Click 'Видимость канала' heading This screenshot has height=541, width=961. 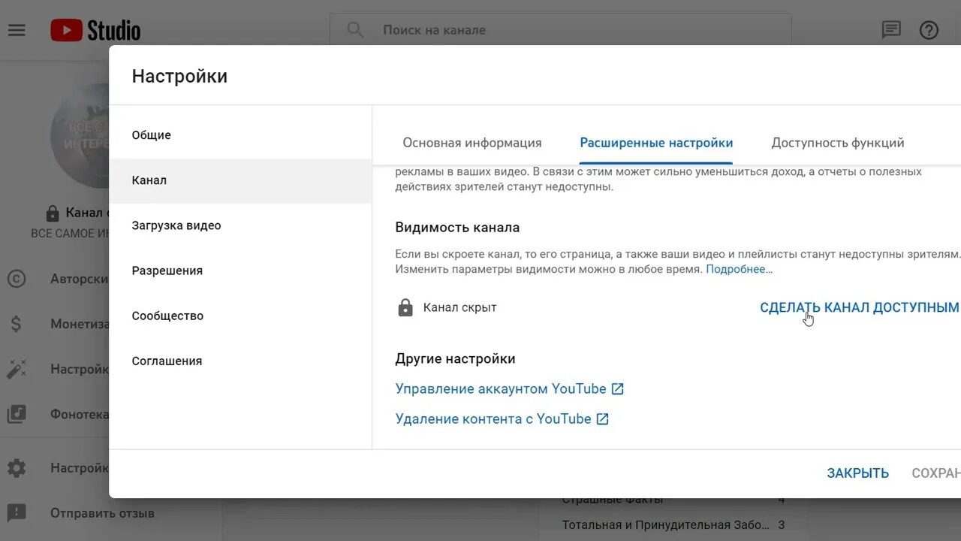(x=457, y=227)
